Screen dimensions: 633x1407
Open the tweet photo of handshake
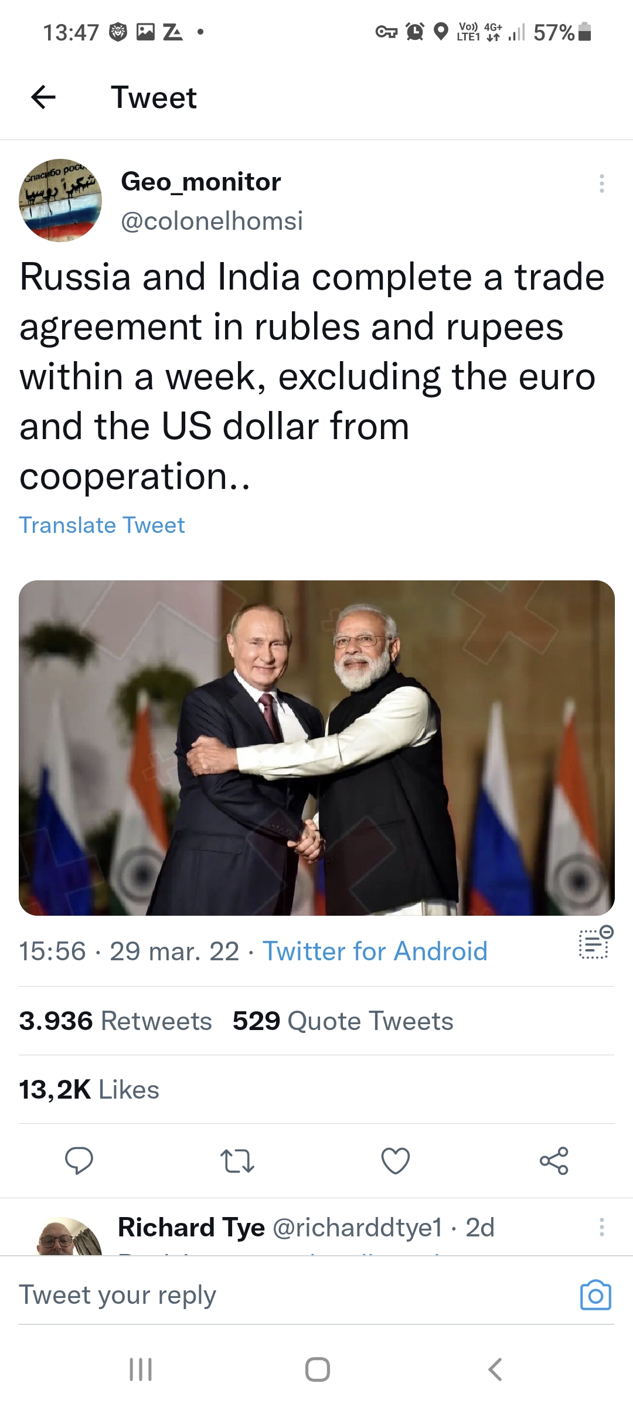click(316, 747)
